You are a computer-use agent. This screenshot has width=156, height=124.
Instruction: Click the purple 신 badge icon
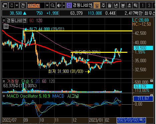[x=69, y=5]
